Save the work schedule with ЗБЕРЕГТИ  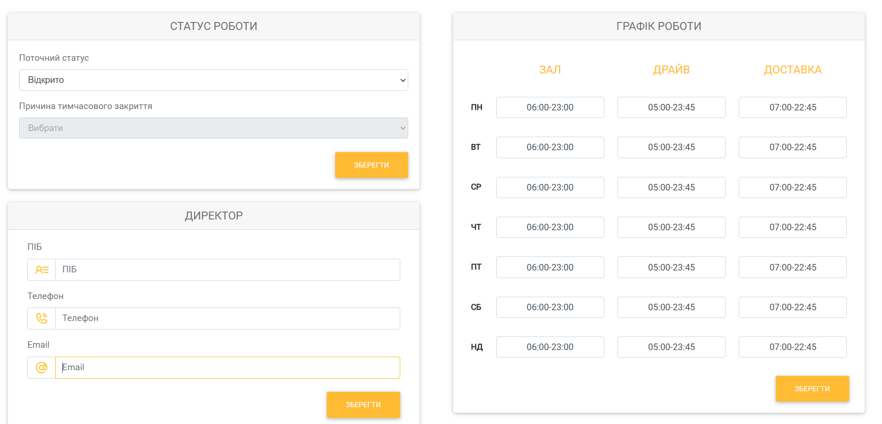(x=812, y=389)
